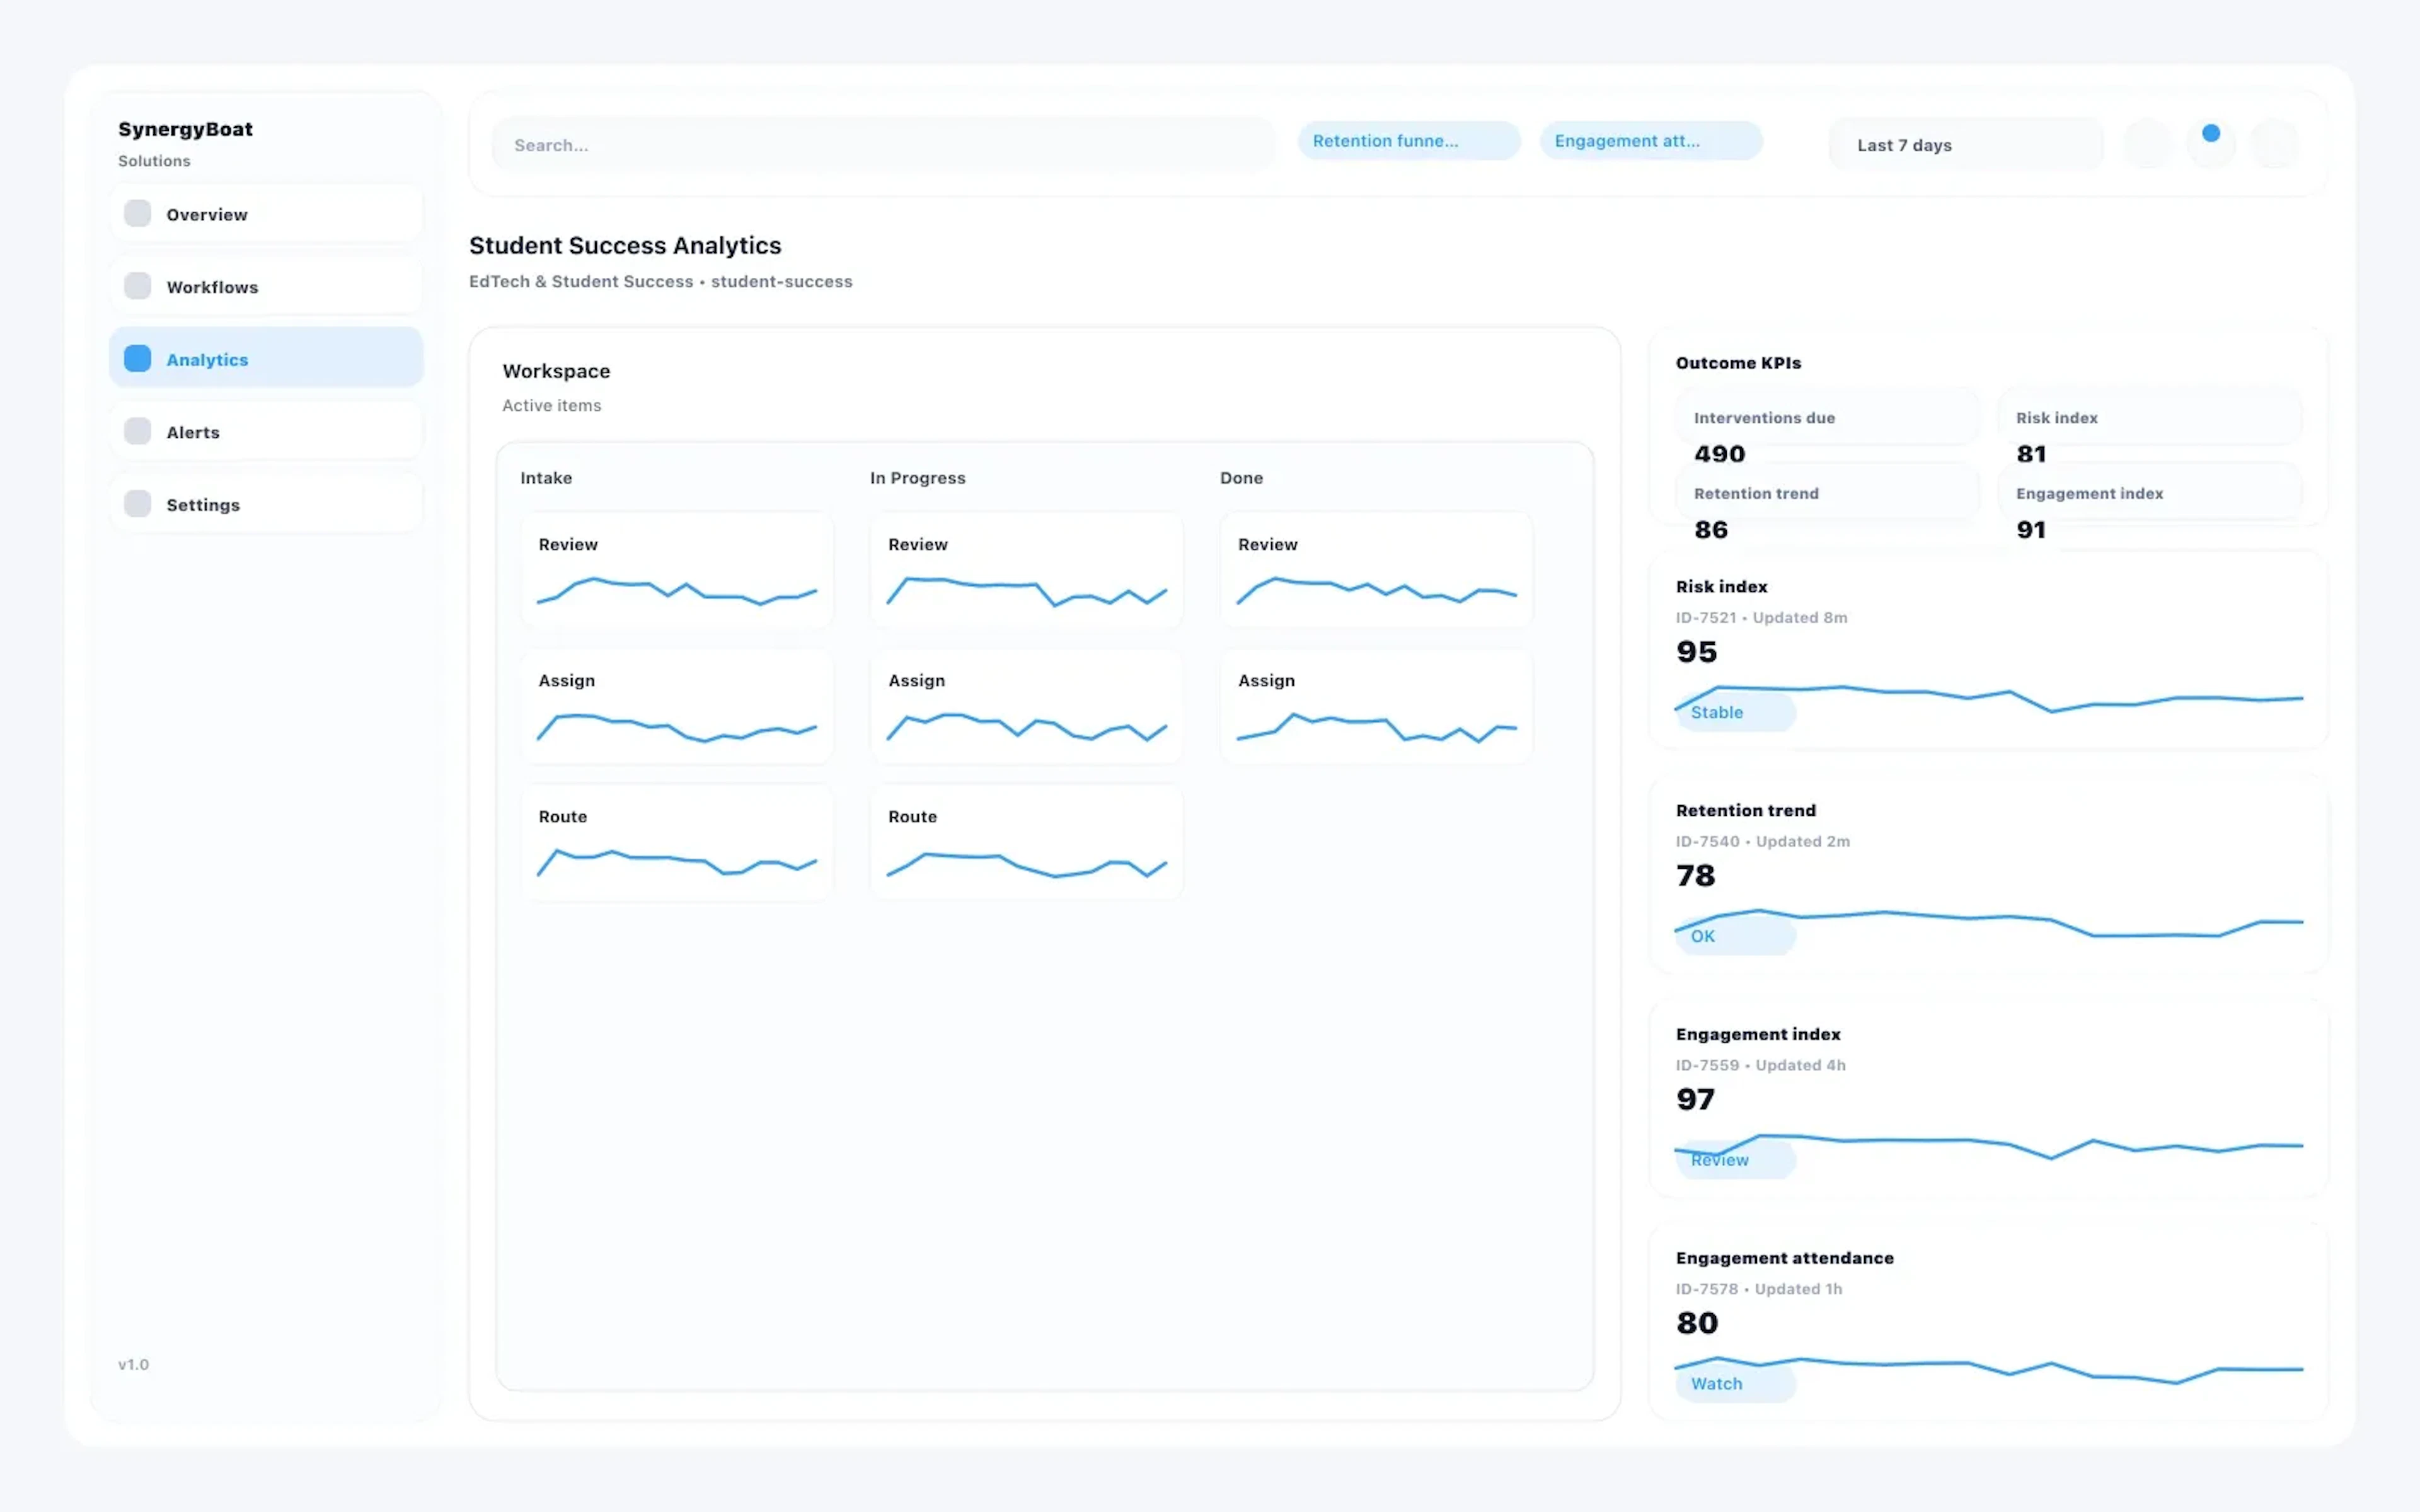2420x1512 pixels.
Task: Open the Engagement attendance filter chip
Action: pos(1651,140)
